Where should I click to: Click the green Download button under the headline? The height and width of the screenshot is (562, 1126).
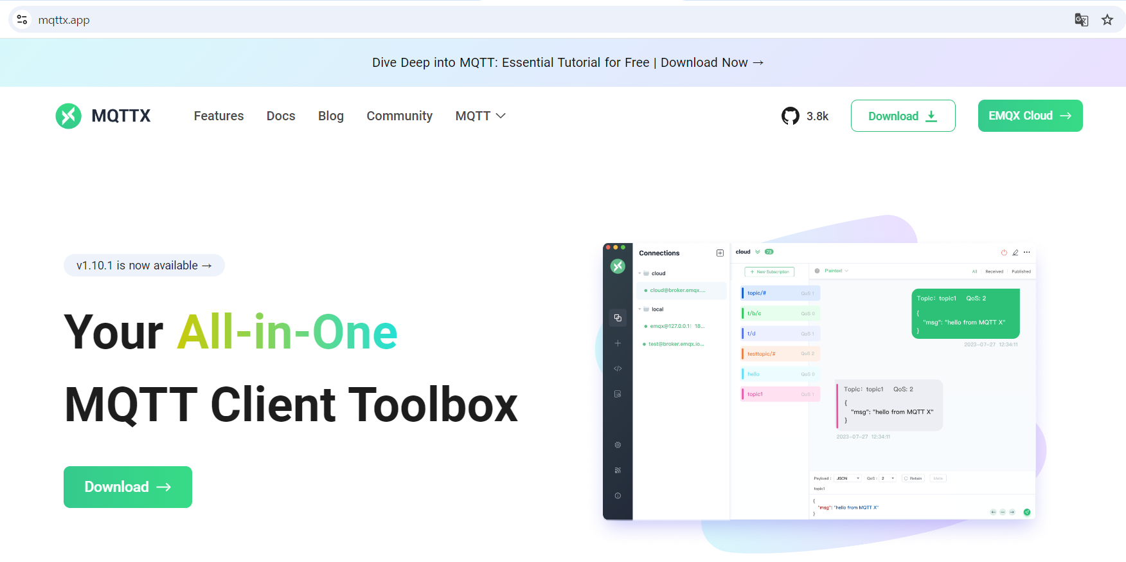point(128,487)
